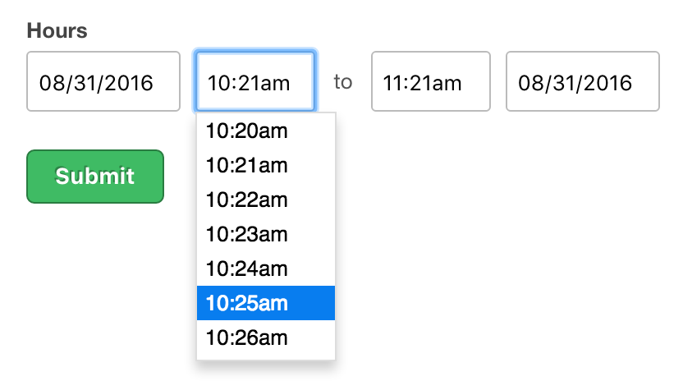The image size is (683, 381).
Task: Edit the ending time input
Action: pyautogui.click(x=430, y=82)
